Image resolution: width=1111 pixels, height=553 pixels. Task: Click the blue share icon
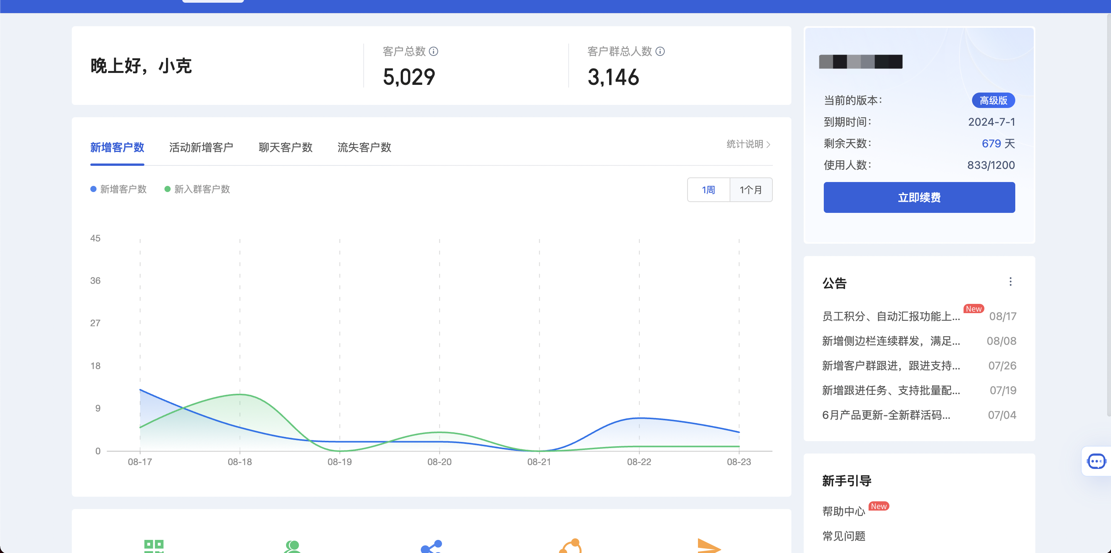431,546
